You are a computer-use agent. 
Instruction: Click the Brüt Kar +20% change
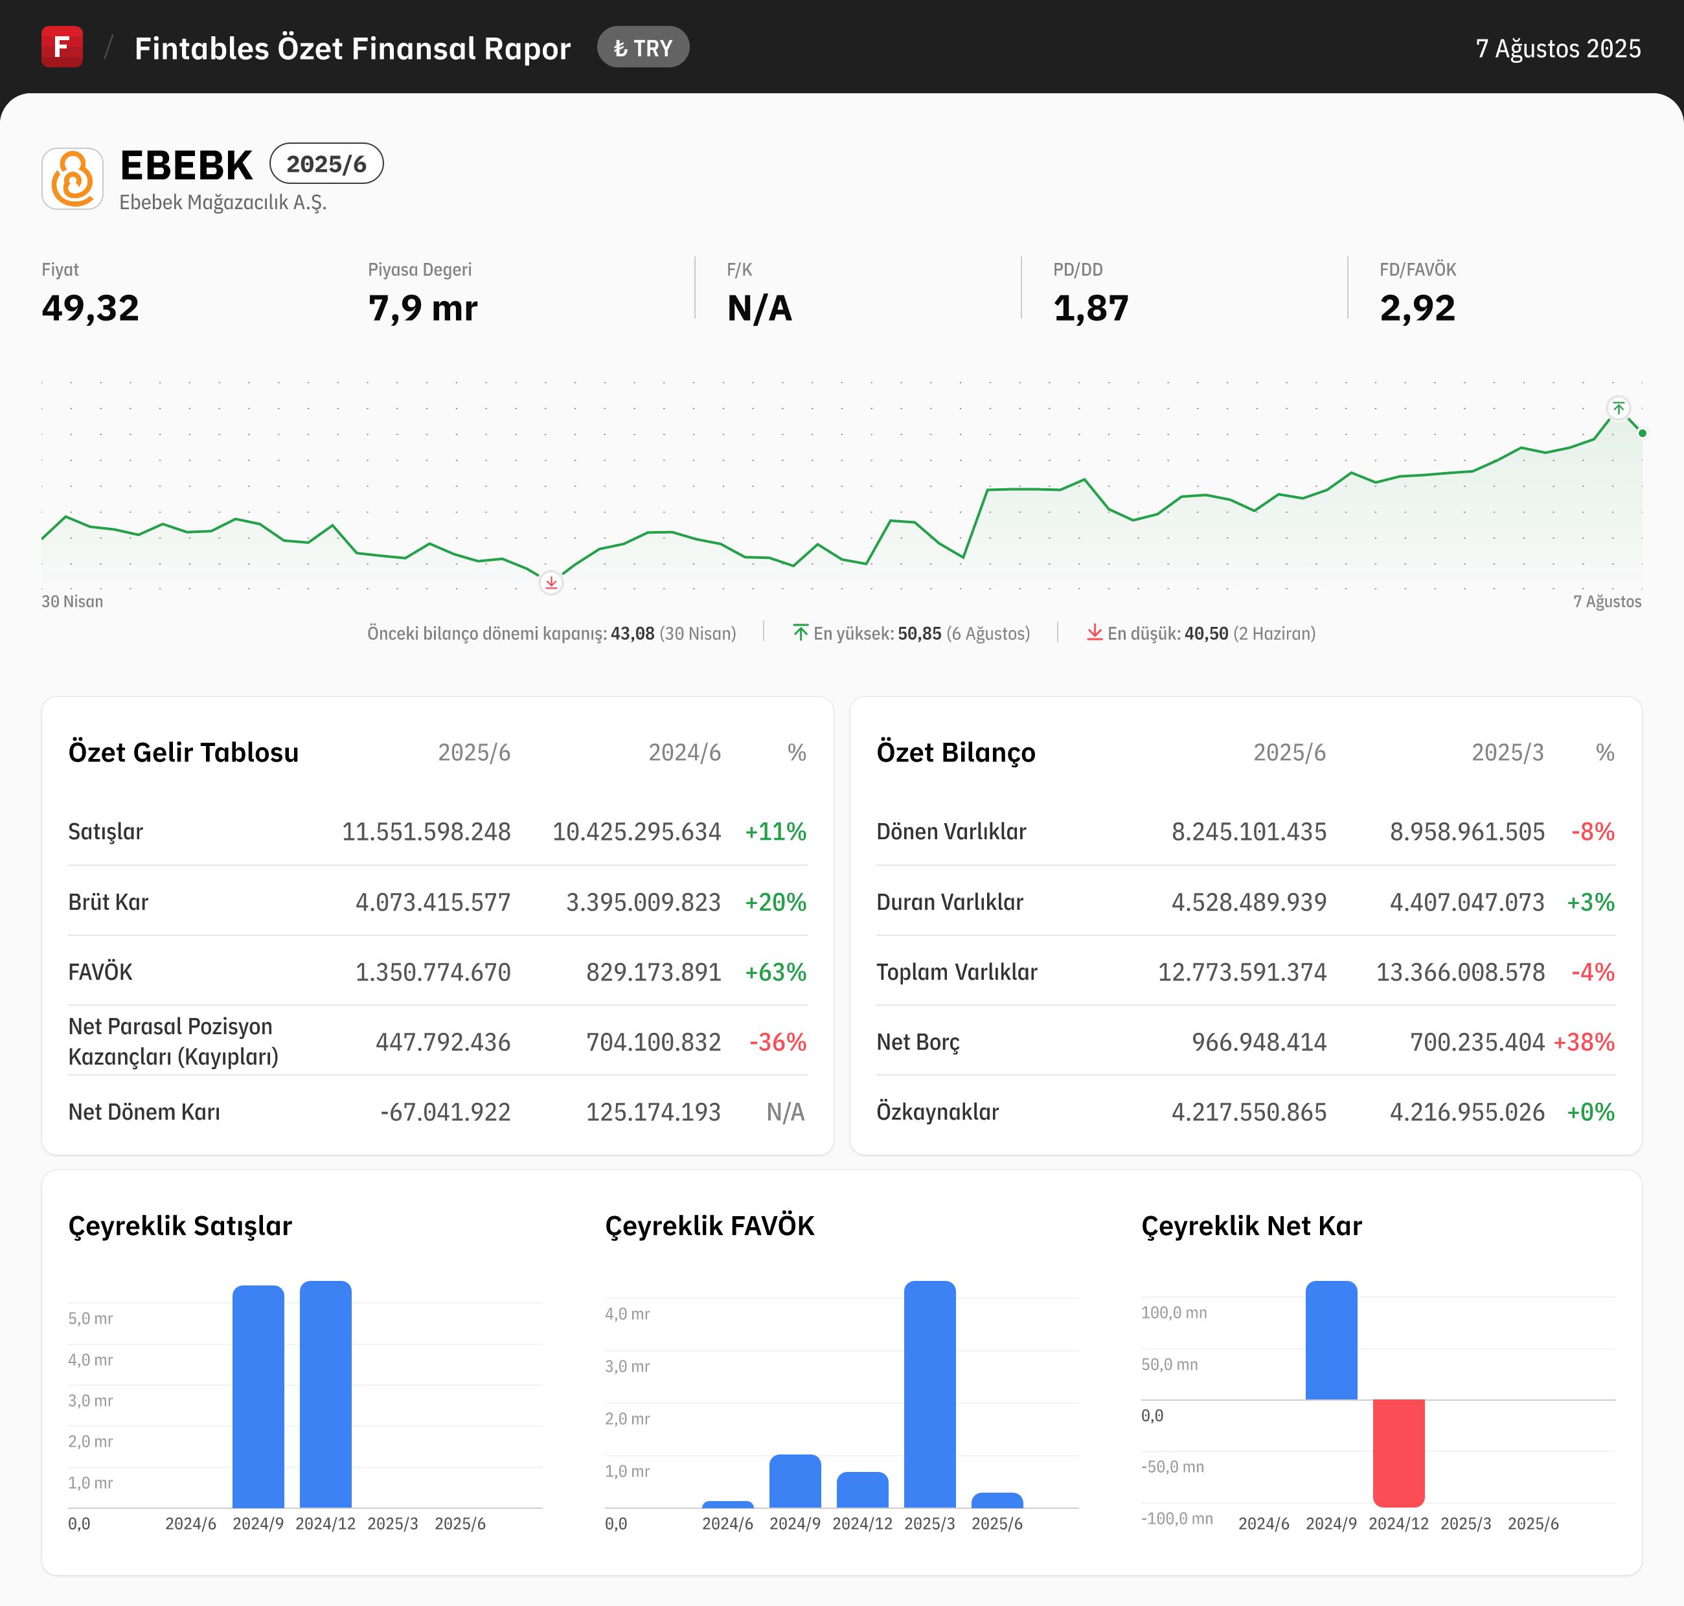coord(776,902)
